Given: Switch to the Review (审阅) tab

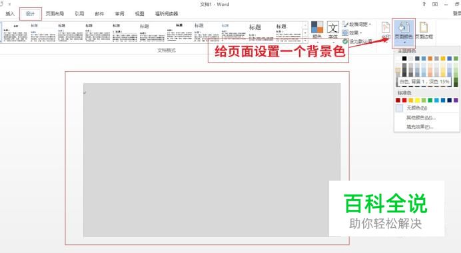Looking at the screenshot, I should [119, 14].
